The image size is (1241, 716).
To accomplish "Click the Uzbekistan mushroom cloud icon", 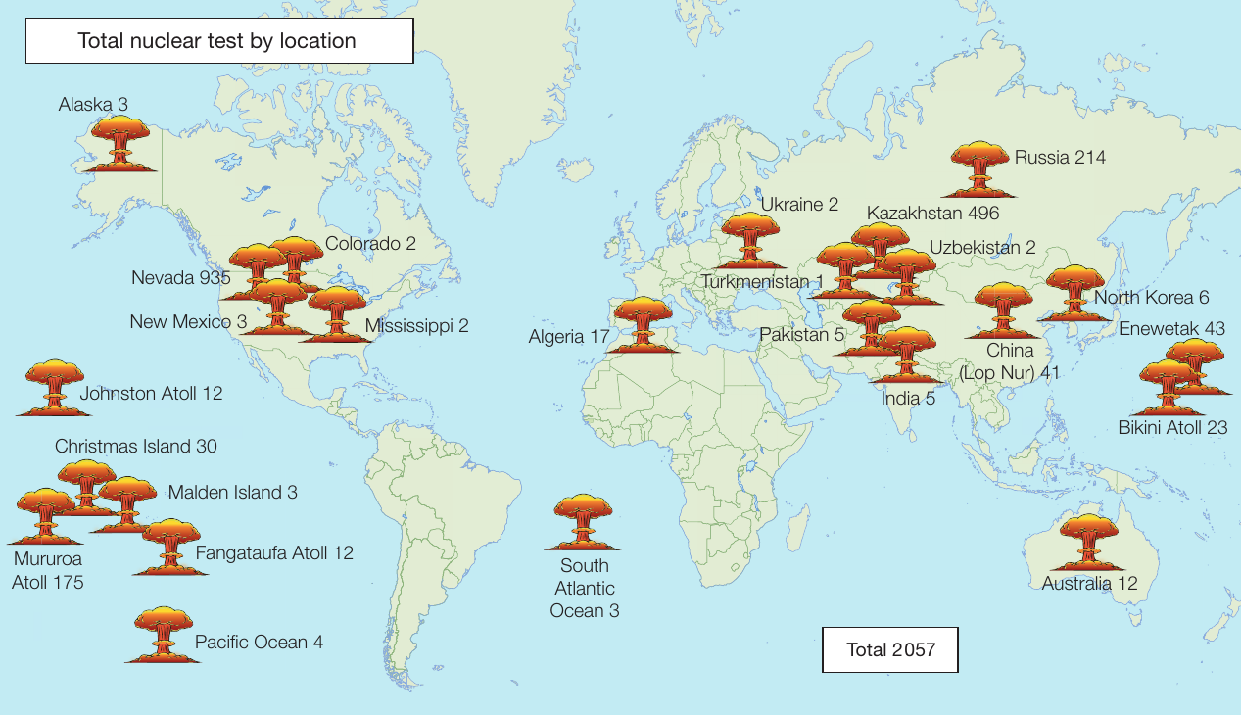I will pyautogui.click(x=906, y=276).
